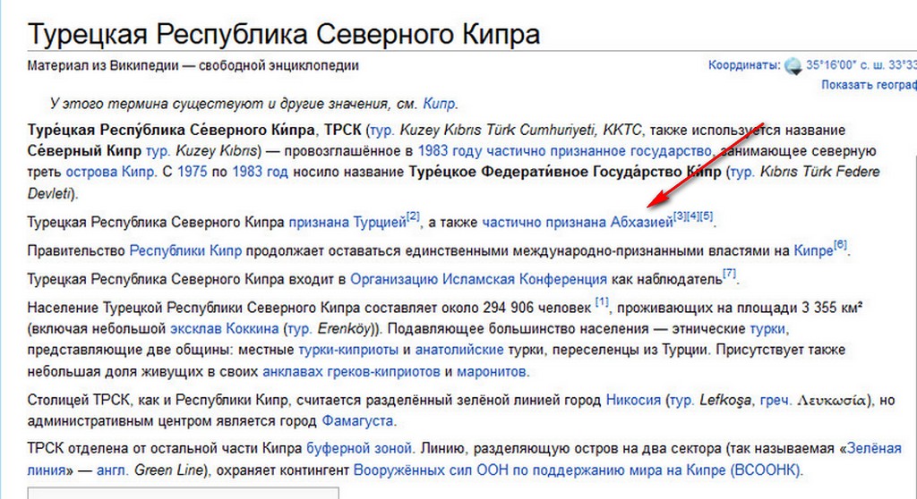The image size is (917, 499).
Task: Click footnote reference [3]
Action: pos(680,216)
